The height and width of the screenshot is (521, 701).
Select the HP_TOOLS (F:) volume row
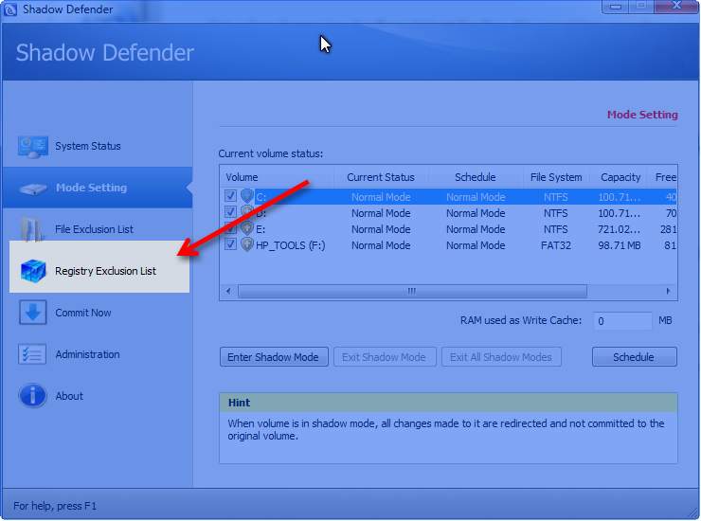[449, 245]
